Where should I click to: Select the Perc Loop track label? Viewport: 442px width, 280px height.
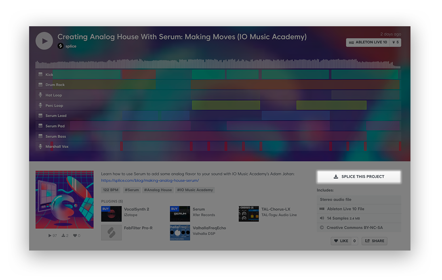[x=54, y=106]
